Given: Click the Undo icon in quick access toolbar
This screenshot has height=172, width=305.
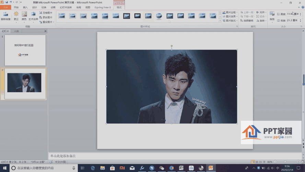Looking at the screenshot, I should tap(11, 2).
